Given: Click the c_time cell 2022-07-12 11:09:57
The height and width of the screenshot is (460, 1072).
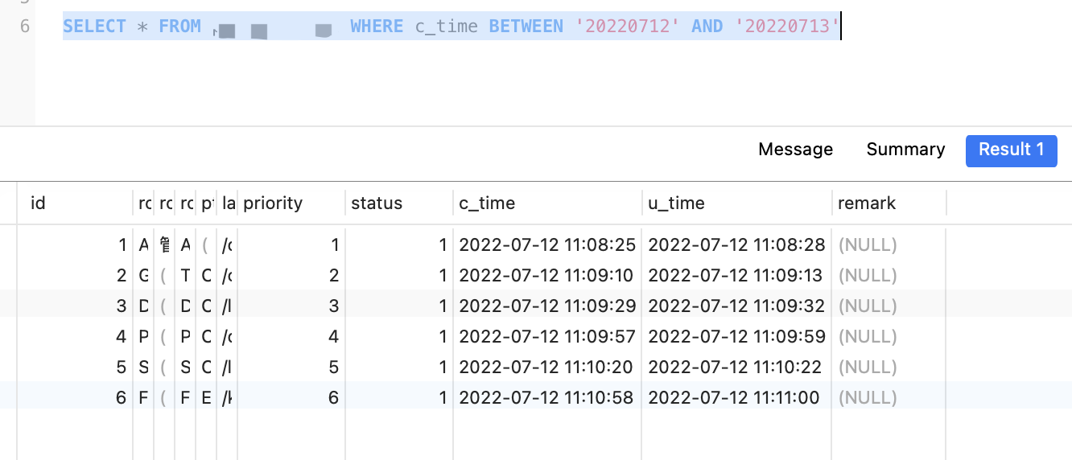Looking at the screenshot, I should pos(547,336).
